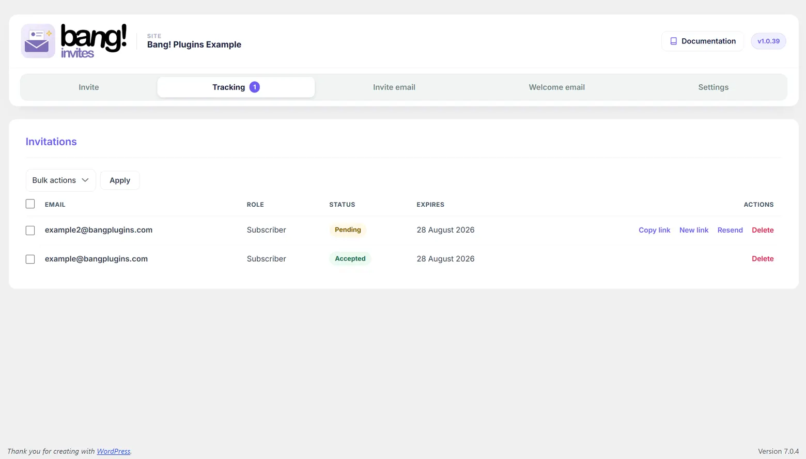Click the EXPIRES column header
The height and width of the screenshot is (459, 806).
(430, 205)
